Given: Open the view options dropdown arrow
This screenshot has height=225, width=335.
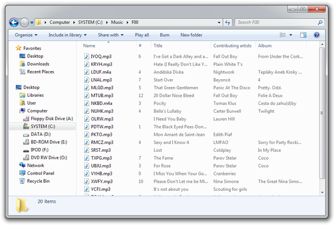Looking at the screenshot, I should (x=291, y=35).
